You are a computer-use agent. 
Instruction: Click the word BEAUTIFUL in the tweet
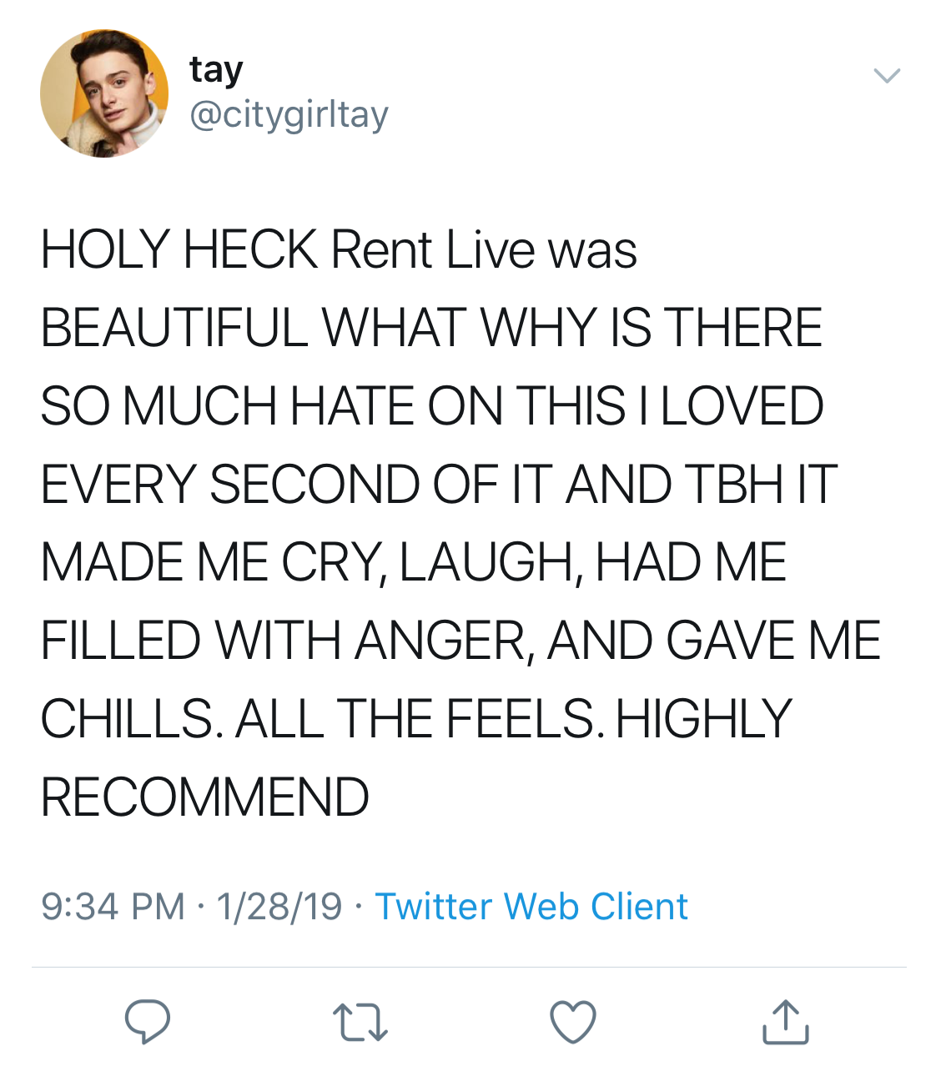coord(174,327)
